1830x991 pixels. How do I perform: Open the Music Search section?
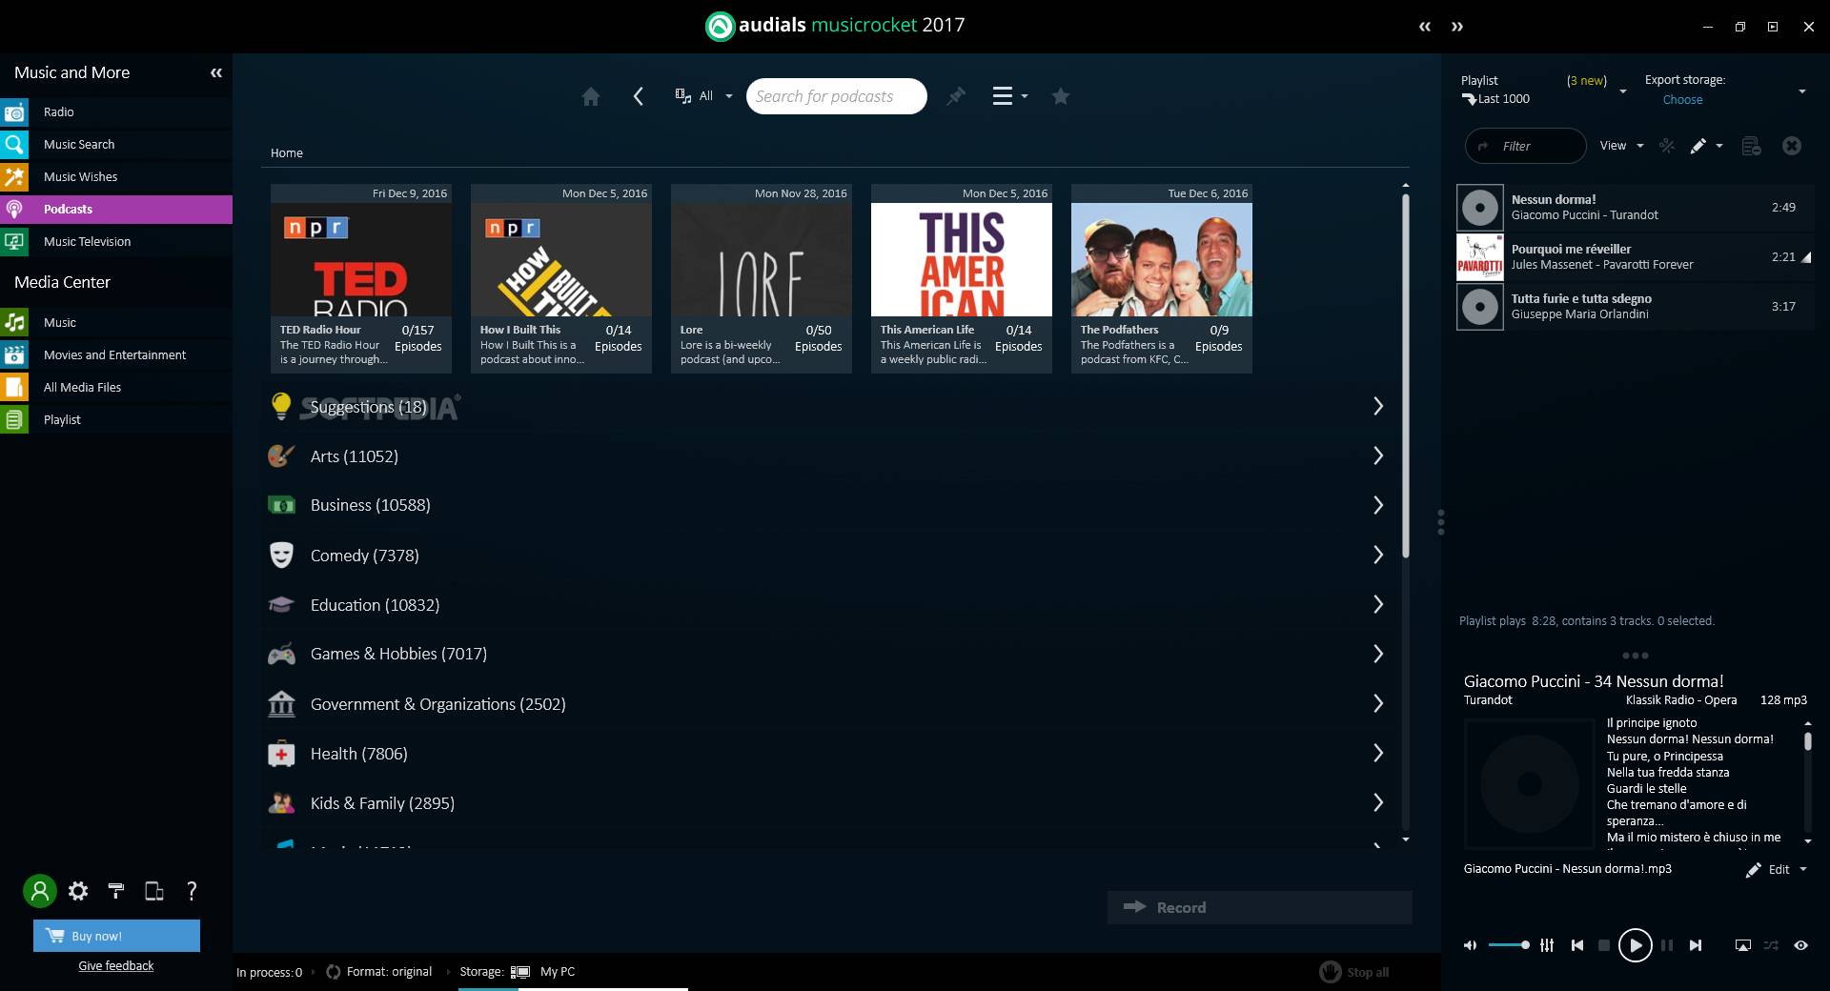pyautogui.click(x=116, y=144)
